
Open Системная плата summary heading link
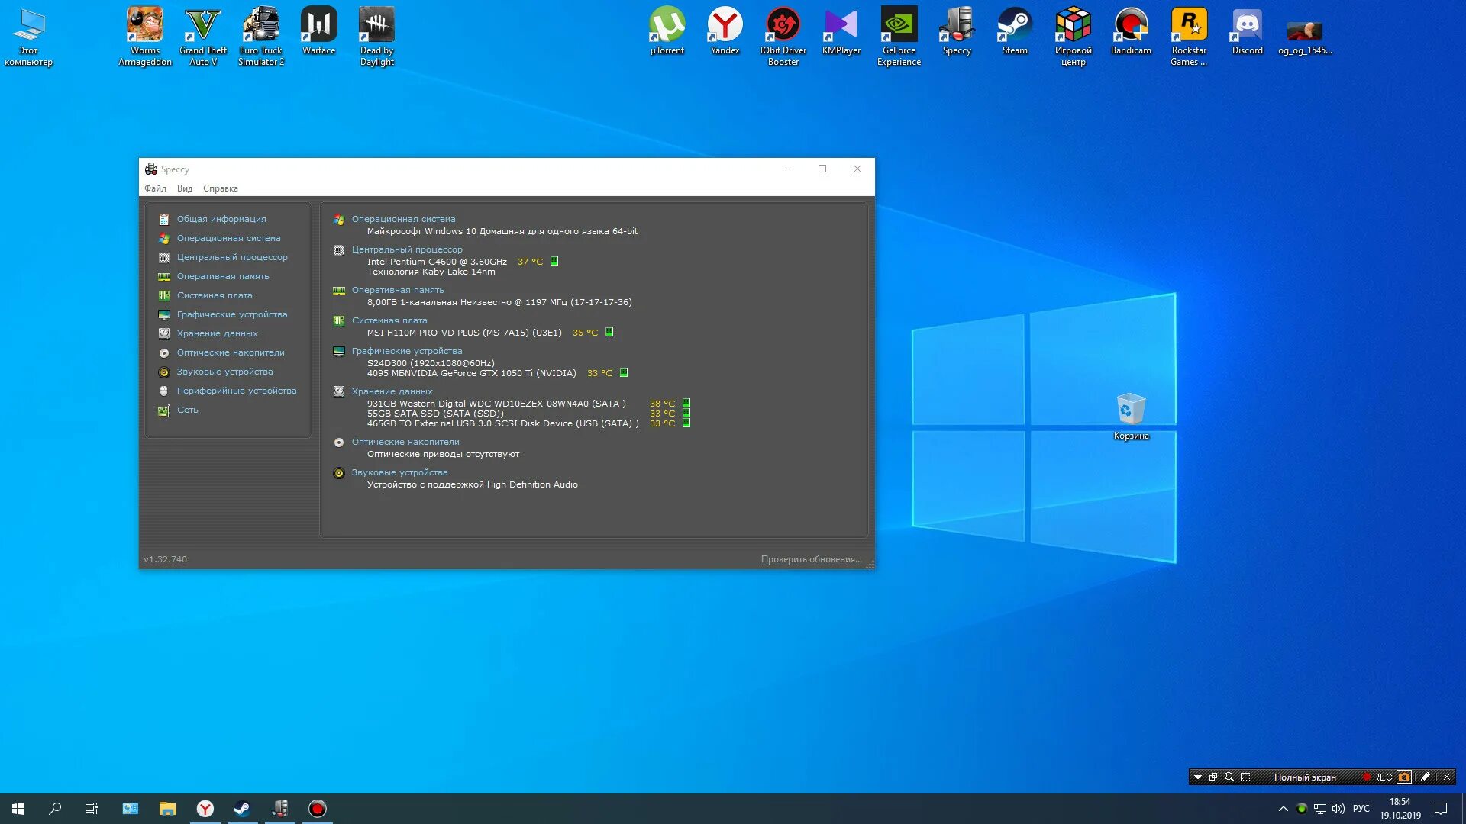click(x=389, y=320)
